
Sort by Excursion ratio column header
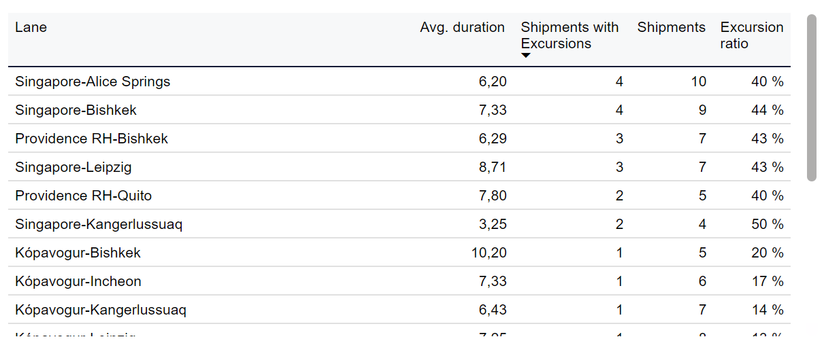(x=752, y=35)
